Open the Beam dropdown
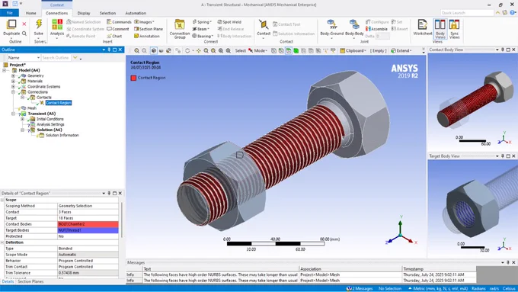Screen dimensions: 518x292 [x=201, y=29]
